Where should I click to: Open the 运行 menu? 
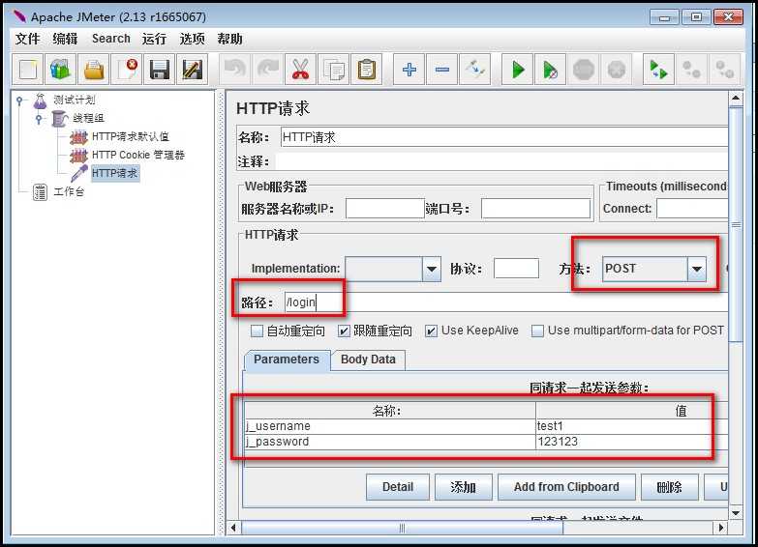[x=154, y=39]
